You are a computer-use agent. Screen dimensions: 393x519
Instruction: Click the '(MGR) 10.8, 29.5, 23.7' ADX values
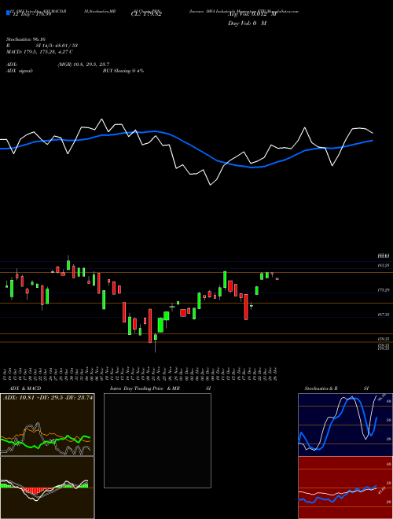pyautogui.click(x=83, y=64)
